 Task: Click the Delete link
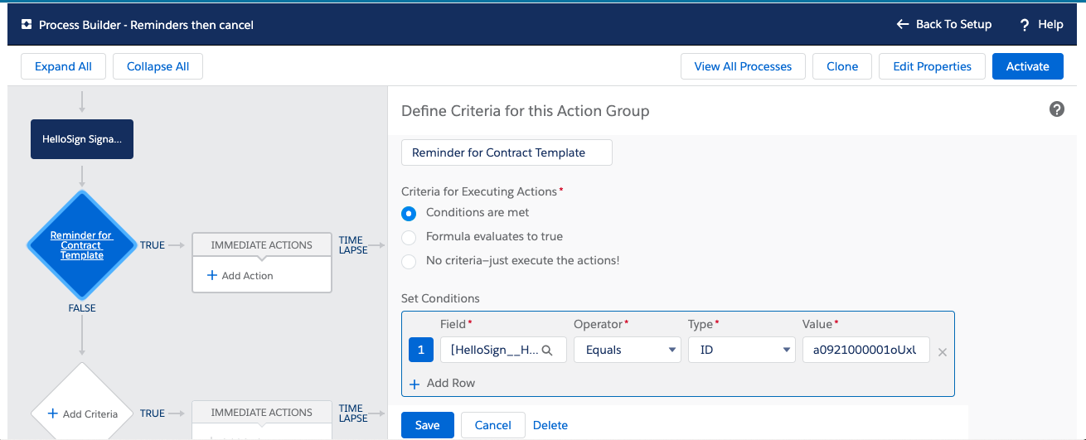point(550,426)
